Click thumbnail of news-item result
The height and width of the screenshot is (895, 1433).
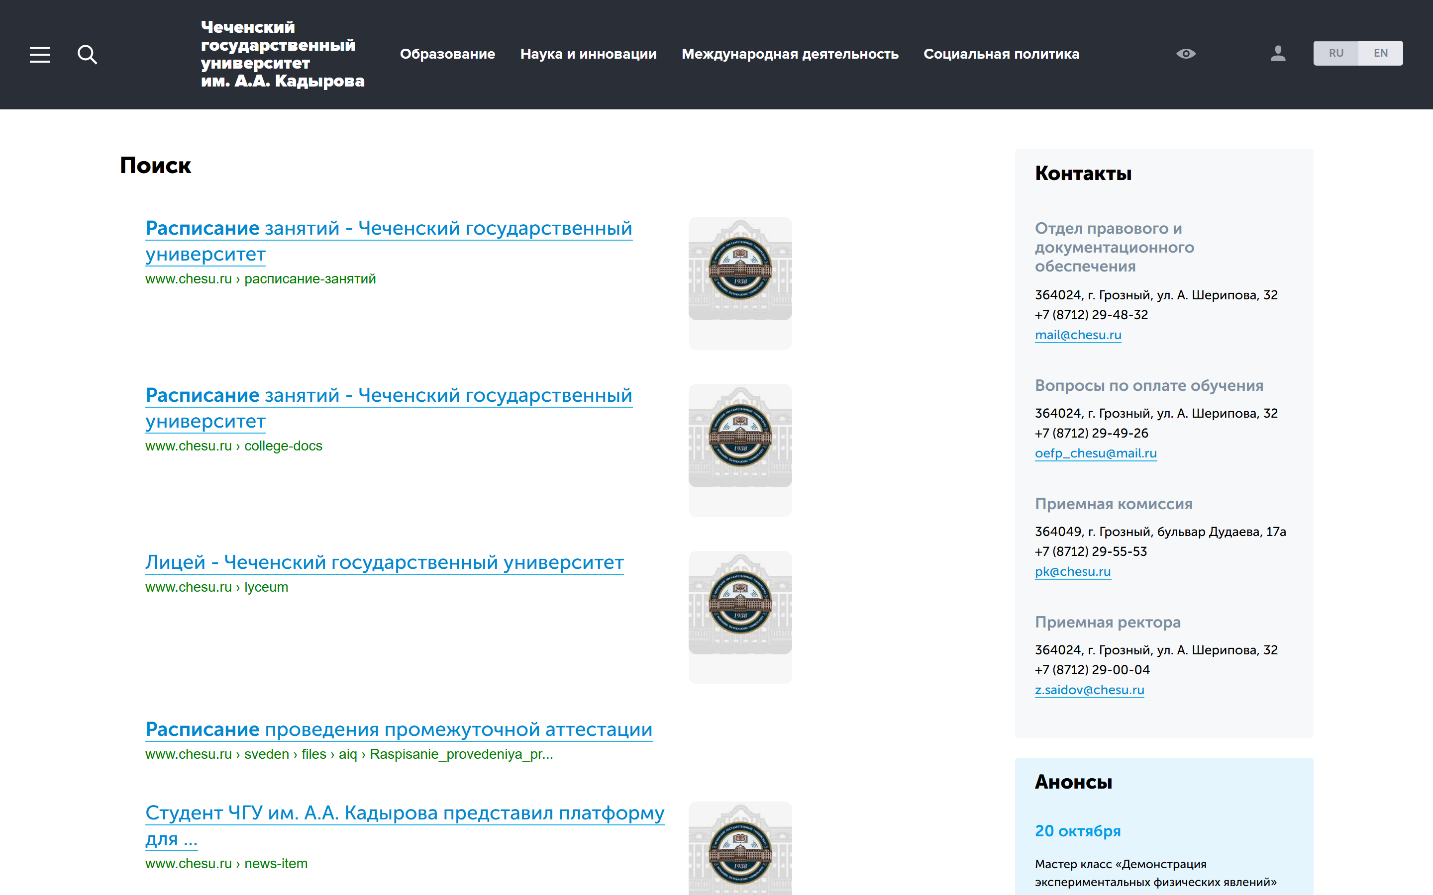[739, 848]
